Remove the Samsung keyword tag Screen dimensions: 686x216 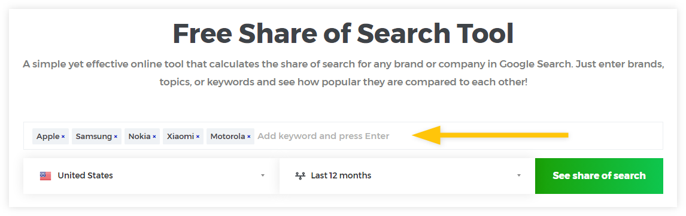click(x=116, y=137)
